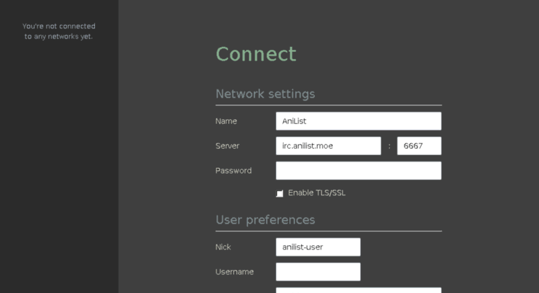
Task: Focus the empty Username field
Action: click(x=318, y=272)
